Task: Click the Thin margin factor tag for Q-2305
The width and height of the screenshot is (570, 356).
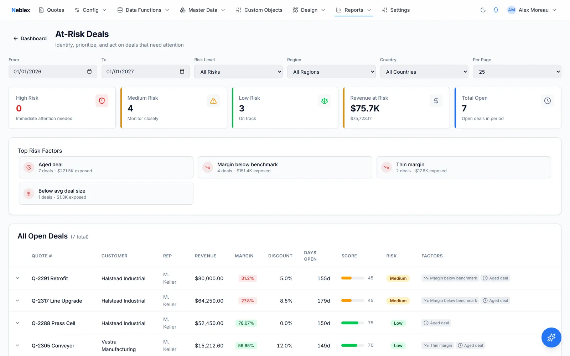Action: (438, 345)
